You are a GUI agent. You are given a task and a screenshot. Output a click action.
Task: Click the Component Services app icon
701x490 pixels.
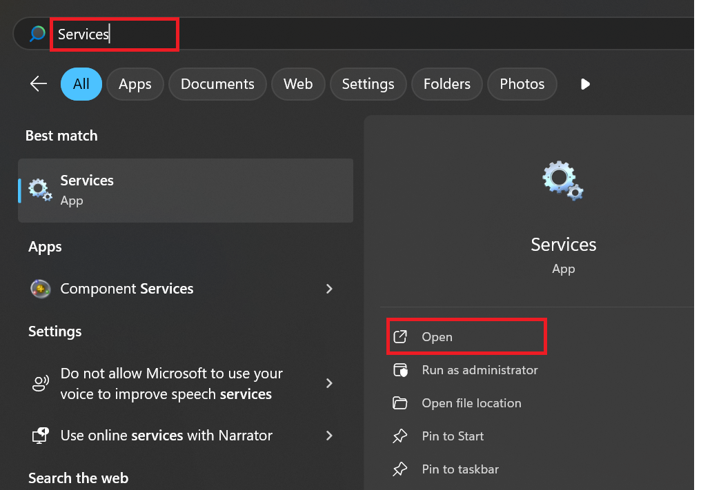point(40,289)
